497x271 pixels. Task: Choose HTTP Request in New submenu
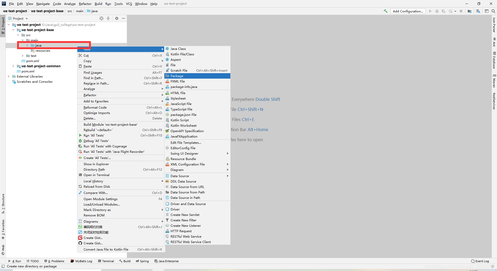click(197, 231)
